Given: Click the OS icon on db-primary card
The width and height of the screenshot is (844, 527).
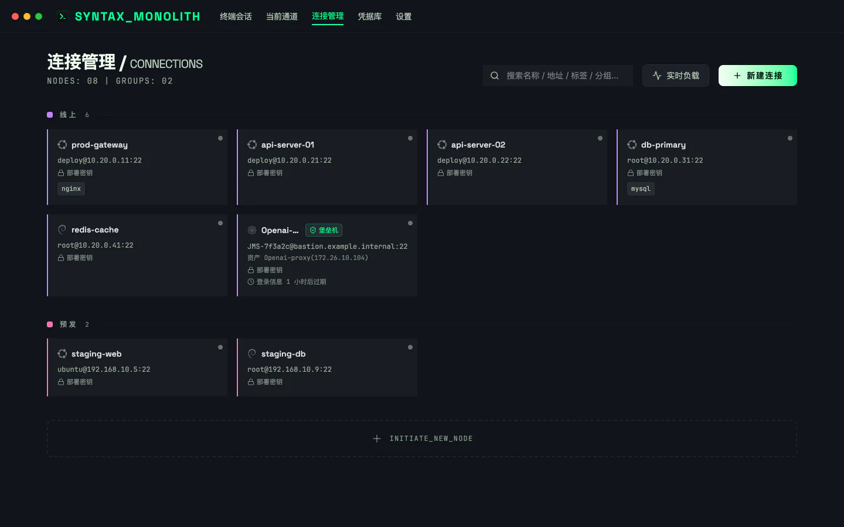Looking at the screenshot, I should tap(632, 145).
